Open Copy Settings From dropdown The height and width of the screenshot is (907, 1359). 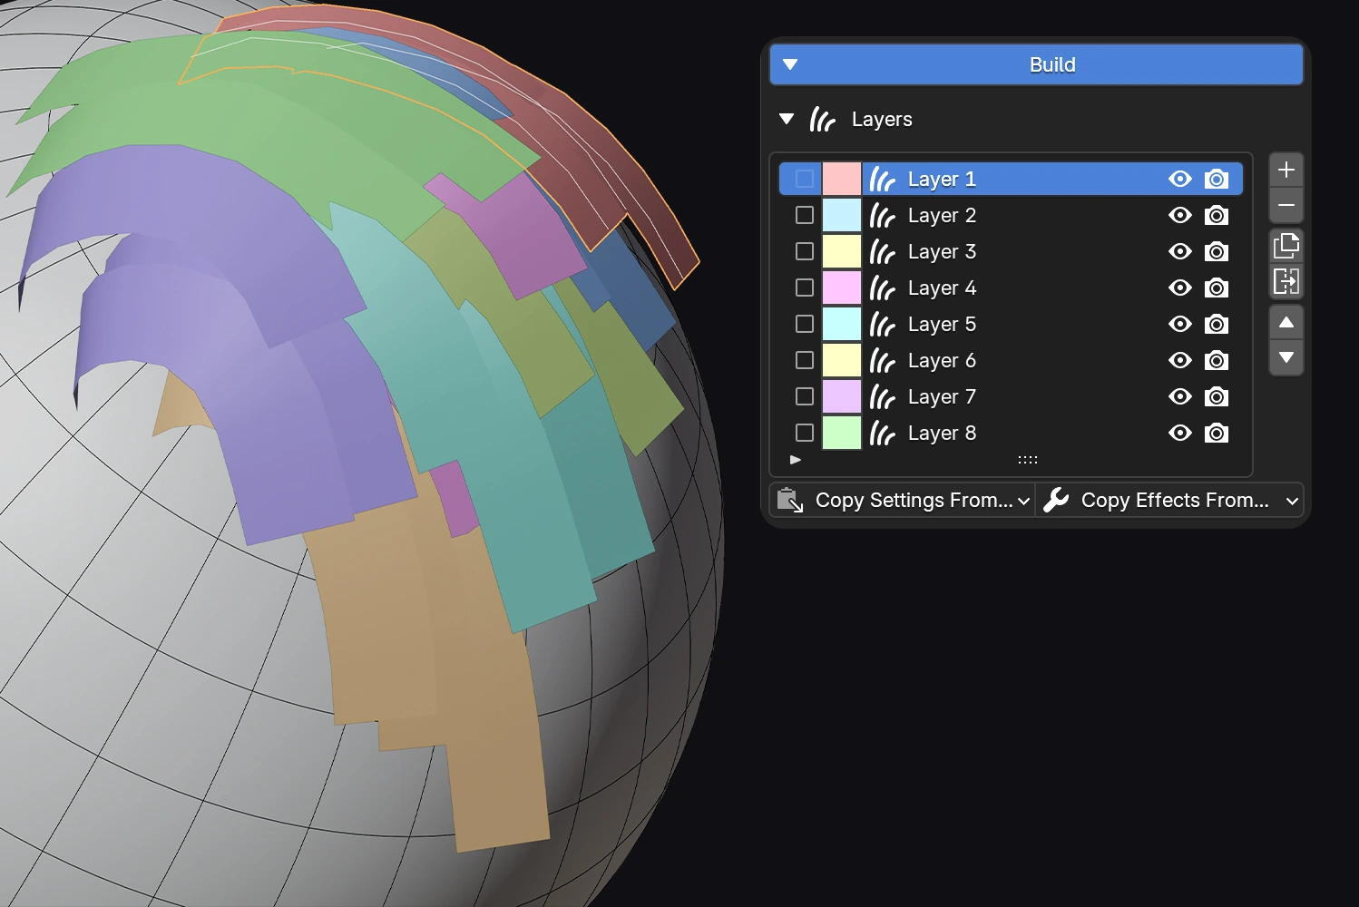coord(903,501)
